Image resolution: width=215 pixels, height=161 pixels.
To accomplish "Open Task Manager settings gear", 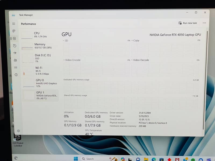I will pyautogui.click(x=19, y=131).
